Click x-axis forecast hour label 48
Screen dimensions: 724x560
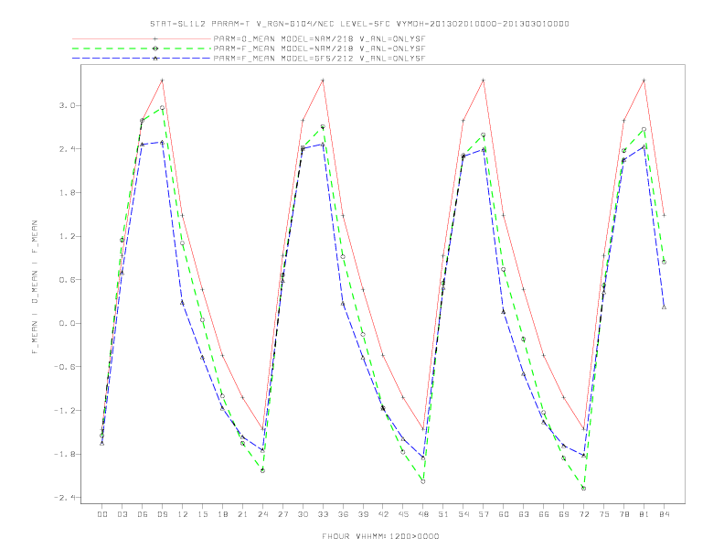point(423,514)
